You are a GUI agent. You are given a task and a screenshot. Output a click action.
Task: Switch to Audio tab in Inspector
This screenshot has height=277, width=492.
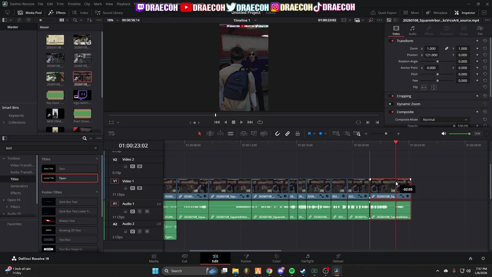tap(412, 30)
